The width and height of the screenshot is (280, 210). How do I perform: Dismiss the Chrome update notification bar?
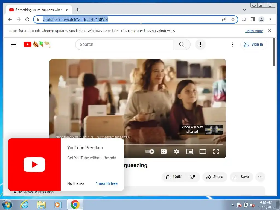pos(270,31)
